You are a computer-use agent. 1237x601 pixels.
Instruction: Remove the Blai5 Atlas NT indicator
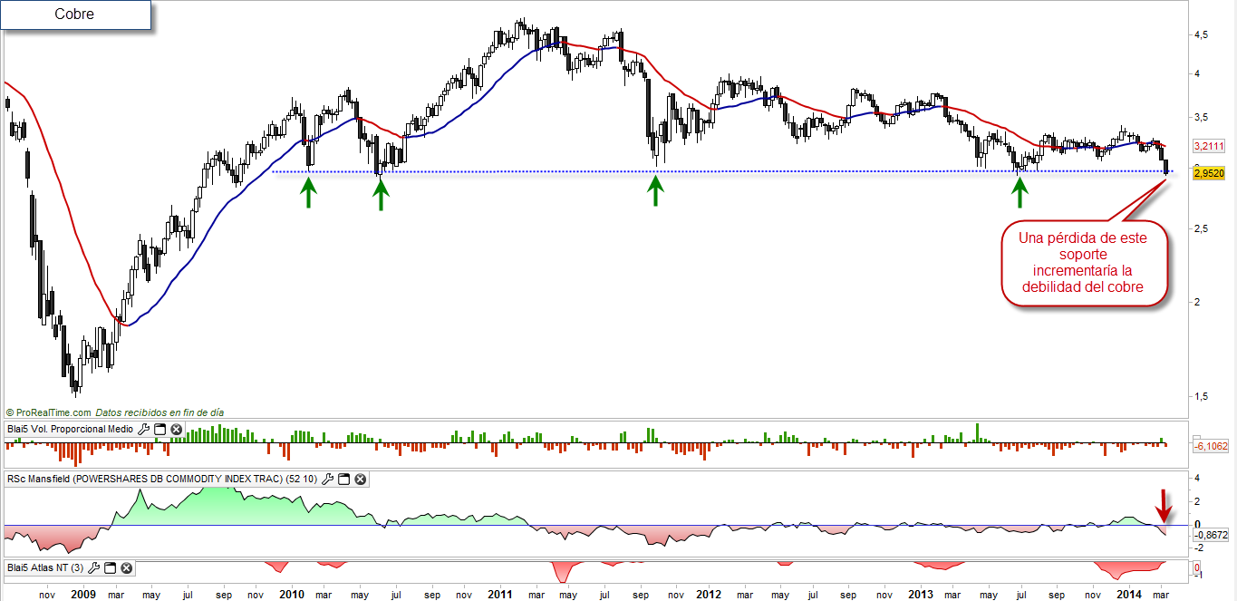(x=126, y=568)
